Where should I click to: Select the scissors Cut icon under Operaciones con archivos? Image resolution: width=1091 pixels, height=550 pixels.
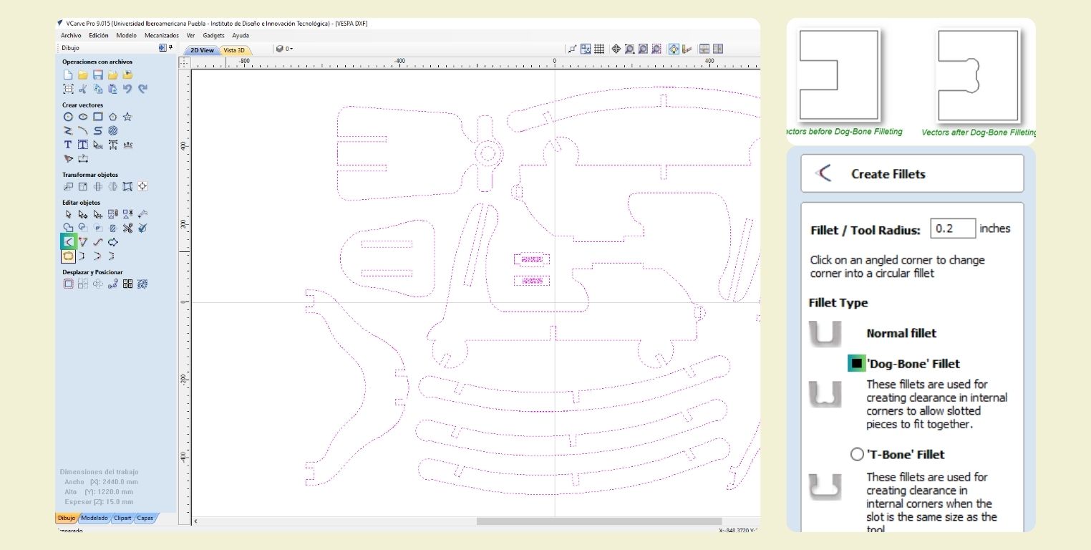83,89
